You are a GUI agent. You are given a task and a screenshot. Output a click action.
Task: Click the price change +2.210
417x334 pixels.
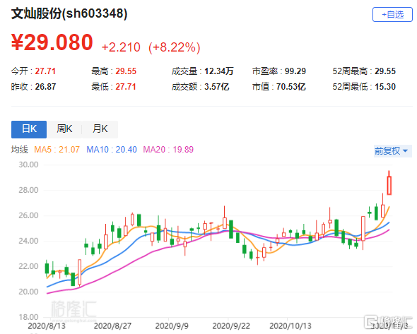click(x=121, y=47)
